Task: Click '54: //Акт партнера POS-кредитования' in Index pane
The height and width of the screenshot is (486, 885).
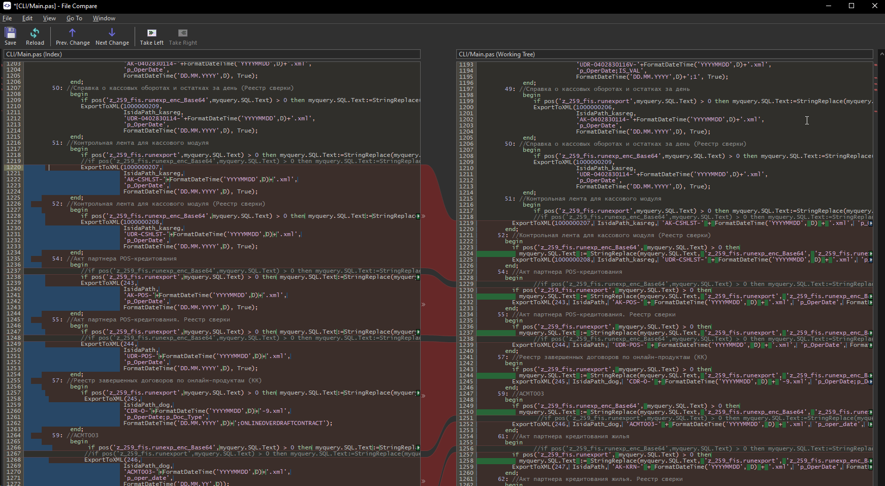Action: click(114, 258)
